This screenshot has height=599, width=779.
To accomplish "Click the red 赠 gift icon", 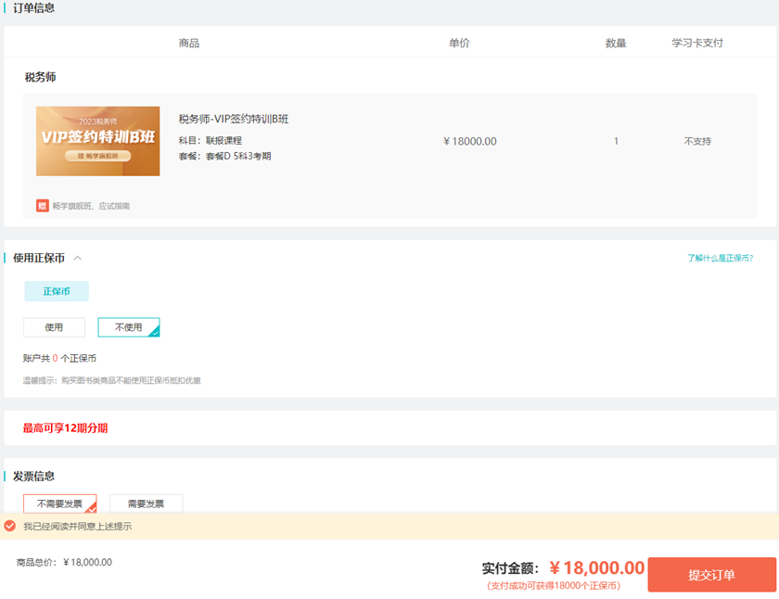I will coord(43,206).
